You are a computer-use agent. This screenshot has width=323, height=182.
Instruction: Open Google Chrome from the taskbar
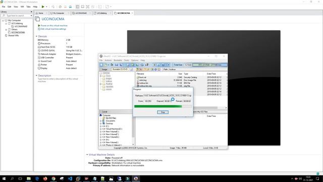tap(53, 178)
